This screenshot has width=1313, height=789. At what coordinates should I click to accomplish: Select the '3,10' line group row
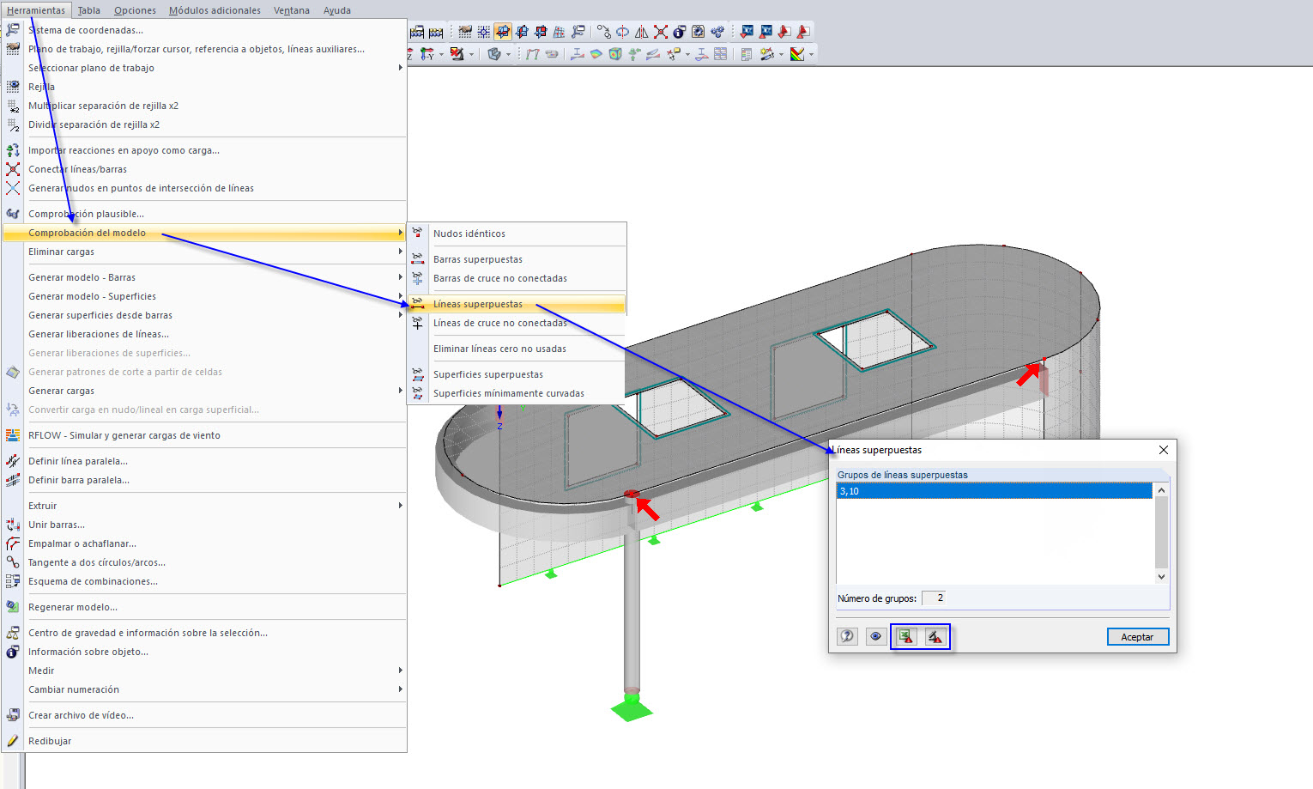[994, 491]
